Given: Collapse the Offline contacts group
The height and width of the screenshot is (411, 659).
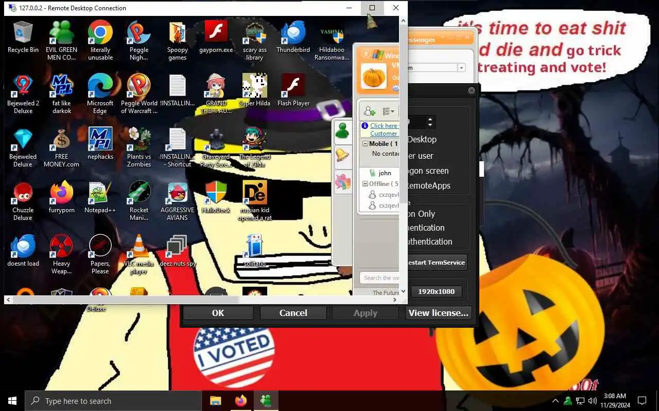Looking at the screenshot, I should [x=365, y=183].
